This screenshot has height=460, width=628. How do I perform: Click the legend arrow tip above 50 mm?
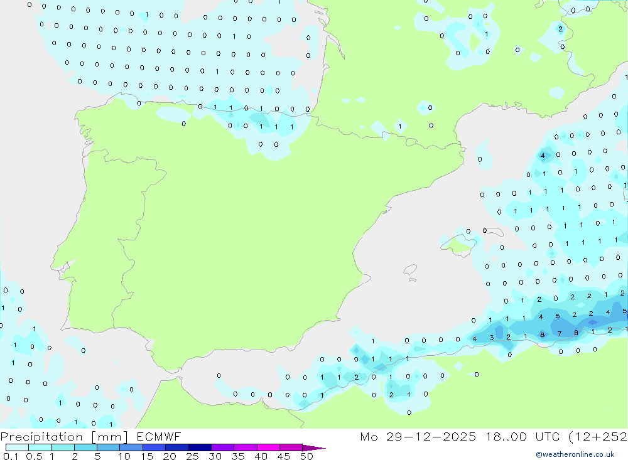tap(314, 448)
